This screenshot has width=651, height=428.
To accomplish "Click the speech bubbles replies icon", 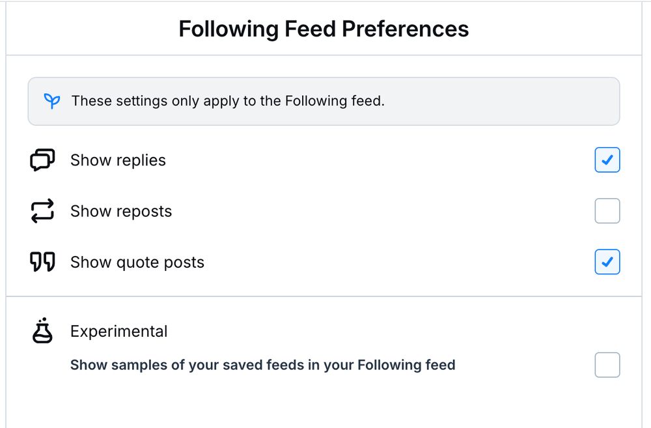I will tap(42, 160).
